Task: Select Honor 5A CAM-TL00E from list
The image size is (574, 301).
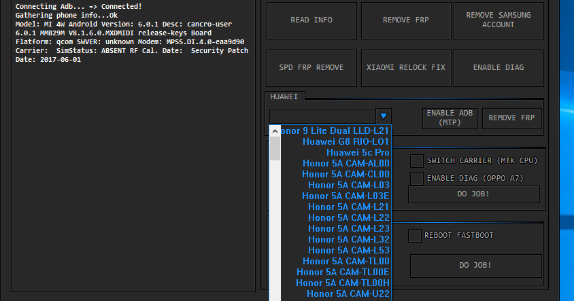Action: pyautogui.click(x=336, y=272)
